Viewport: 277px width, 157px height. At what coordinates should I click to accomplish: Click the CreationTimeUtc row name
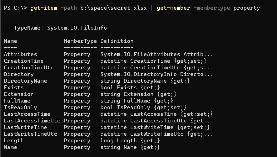click(29, 68)
